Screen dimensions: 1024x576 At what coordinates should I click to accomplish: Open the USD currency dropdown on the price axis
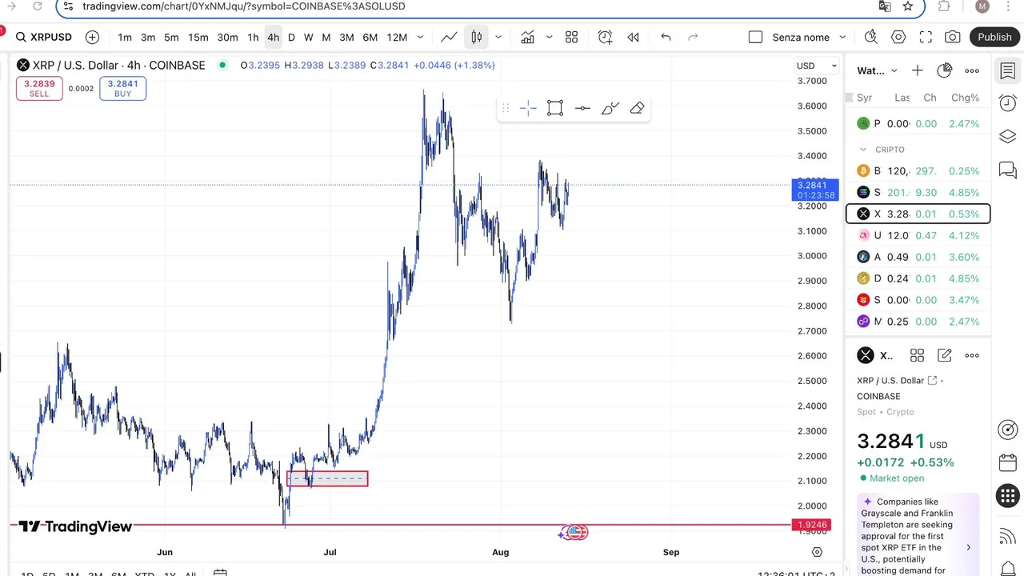point(817,66)
